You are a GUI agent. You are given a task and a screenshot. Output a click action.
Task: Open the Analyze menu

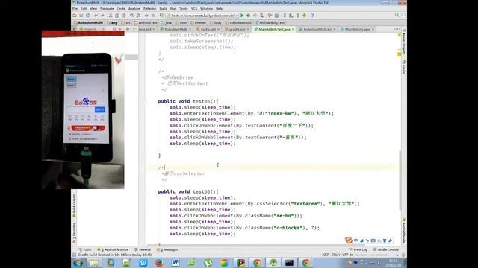click(134, 9)
